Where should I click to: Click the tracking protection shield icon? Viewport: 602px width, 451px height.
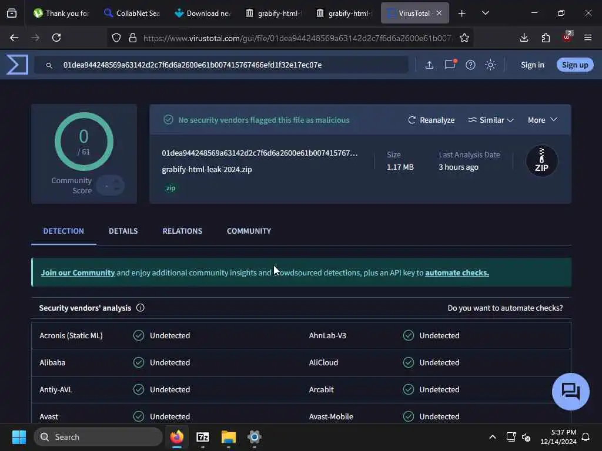(x=116, y=38)
